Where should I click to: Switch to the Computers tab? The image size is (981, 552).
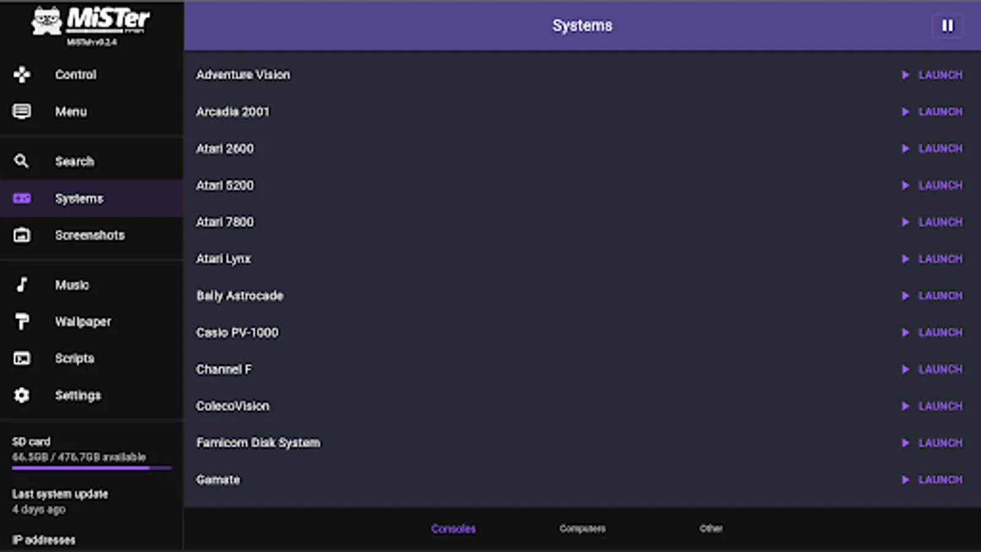(x=582, y=528)
